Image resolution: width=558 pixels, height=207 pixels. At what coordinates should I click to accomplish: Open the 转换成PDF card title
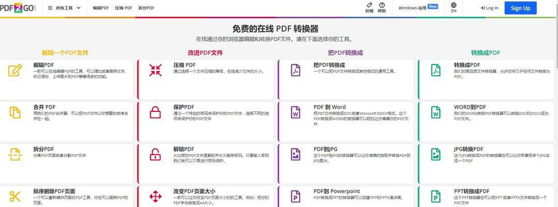[x=467, y=65]
